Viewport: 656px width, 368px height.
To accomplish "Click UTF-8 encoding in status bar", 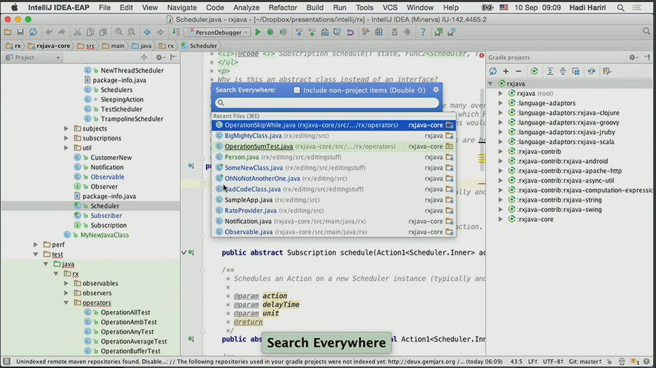I will [x=552, y=361].
